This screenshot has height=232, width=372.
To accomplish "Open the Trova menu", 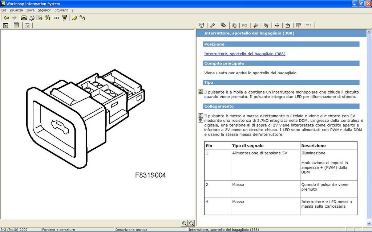I will click(30, 10).
